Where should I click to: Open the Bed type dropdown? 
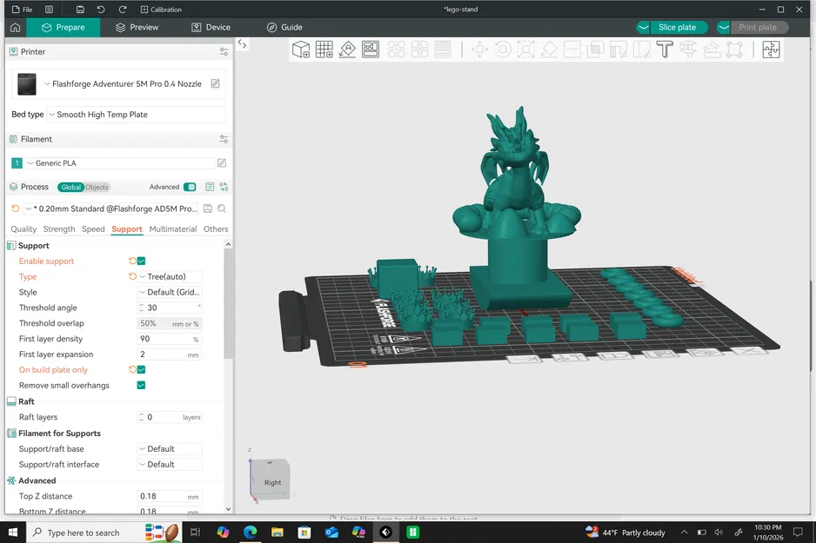pyautogui.click(x=137, y=115)
